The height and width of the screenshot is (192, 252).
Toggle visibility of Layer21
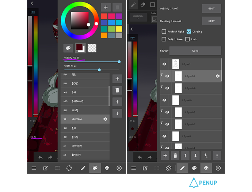tap(167, 124)
